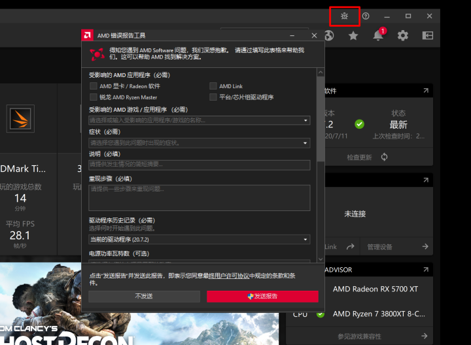Open driver history dropdown 当前的驱动程序
Image resolution: width=471 pixels, height=345 pixels.
point(200,239)
